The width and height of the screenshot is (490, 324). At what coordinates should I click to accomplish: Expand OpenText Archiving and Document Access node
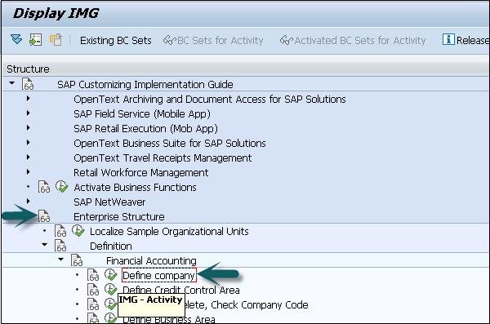(x=28, y=99)
